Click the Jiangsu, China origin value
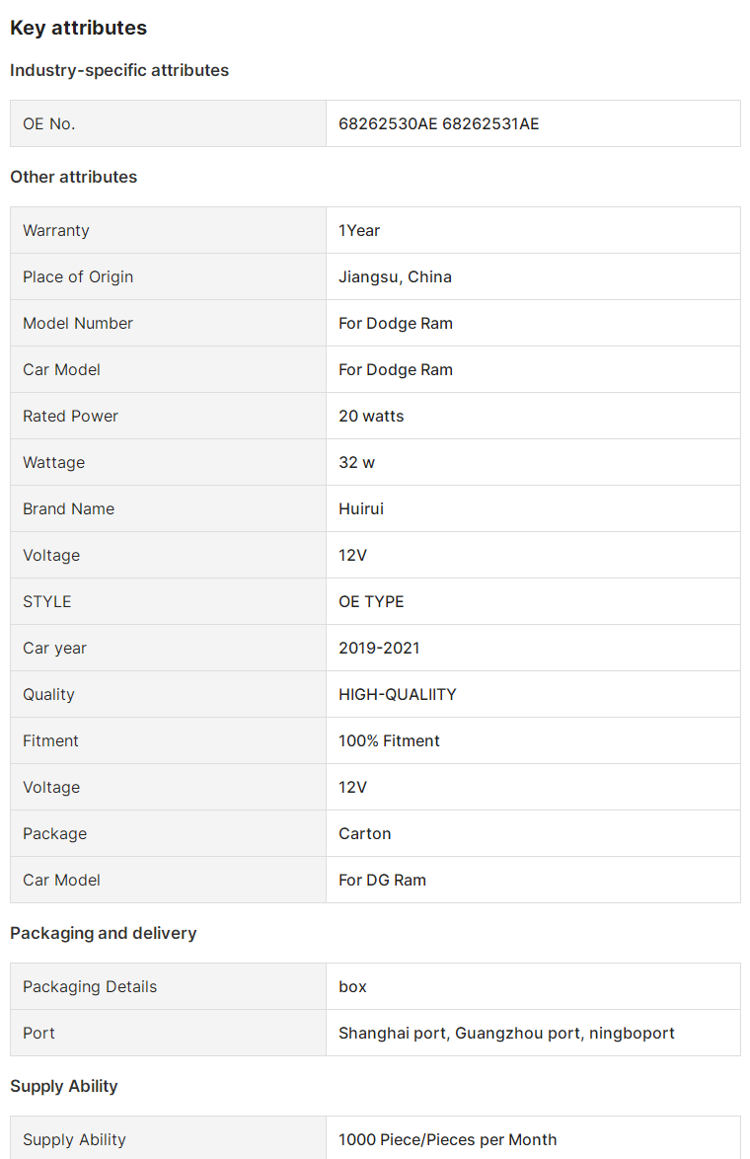The width and height of the screenshot is (750, 1159). pos(395,276)
